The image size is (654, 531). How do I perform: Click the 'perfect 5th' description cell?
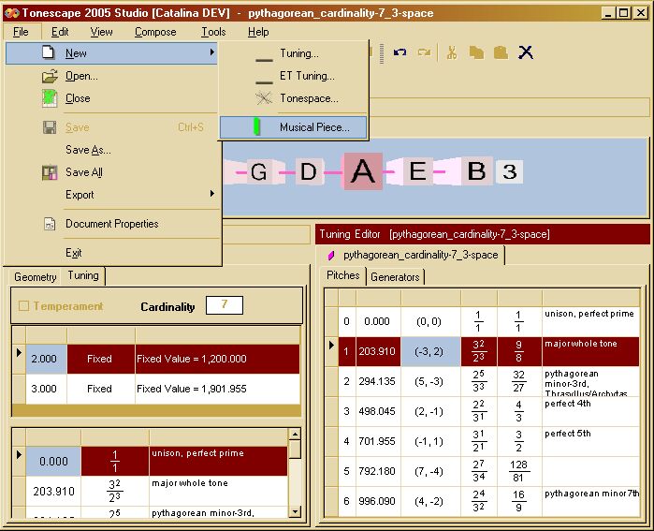tap(591, 442)
